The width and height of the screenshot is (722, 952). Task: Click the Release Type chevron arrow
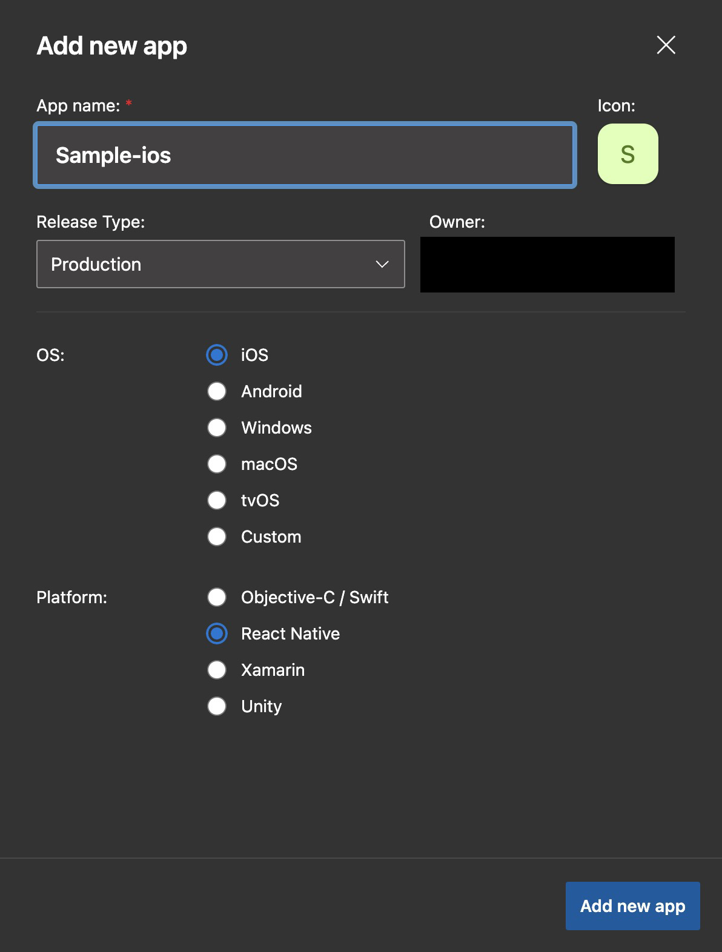(382, 264)
